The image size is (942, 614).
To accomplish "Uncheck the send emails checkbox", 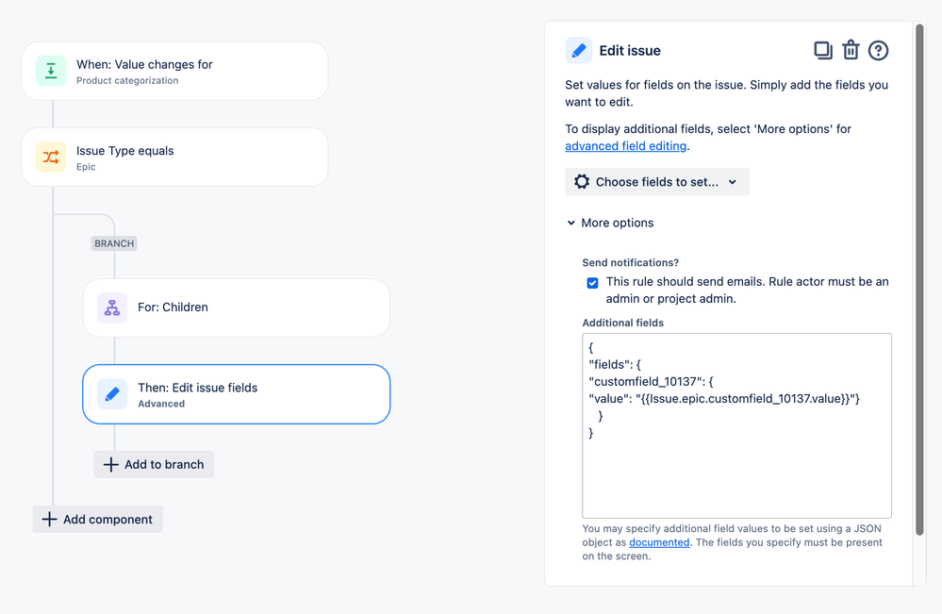I will tap(592, 283).
